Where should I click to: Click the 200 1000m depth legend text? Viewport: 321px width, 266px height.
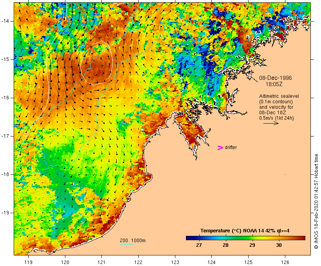pyautogui.click(x=133, y=241)
